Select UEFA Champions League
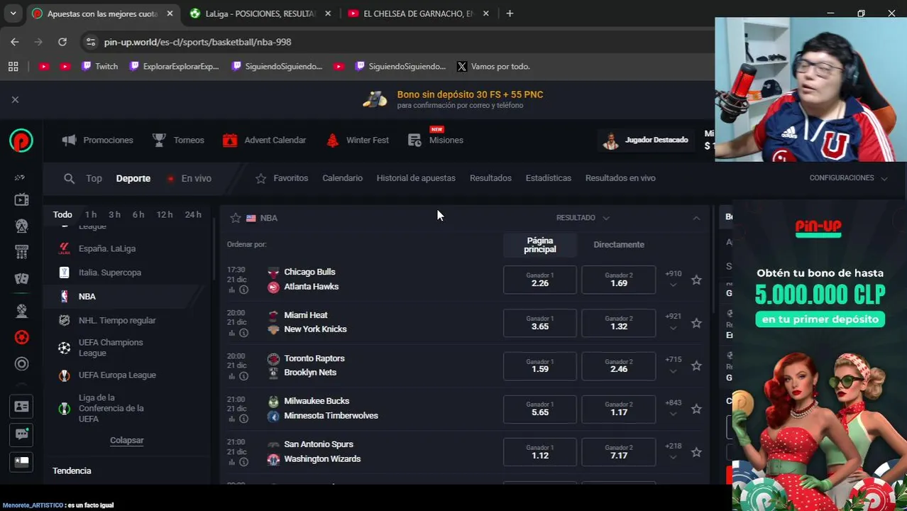Viewport: 907px width, 511px height. 111,348
